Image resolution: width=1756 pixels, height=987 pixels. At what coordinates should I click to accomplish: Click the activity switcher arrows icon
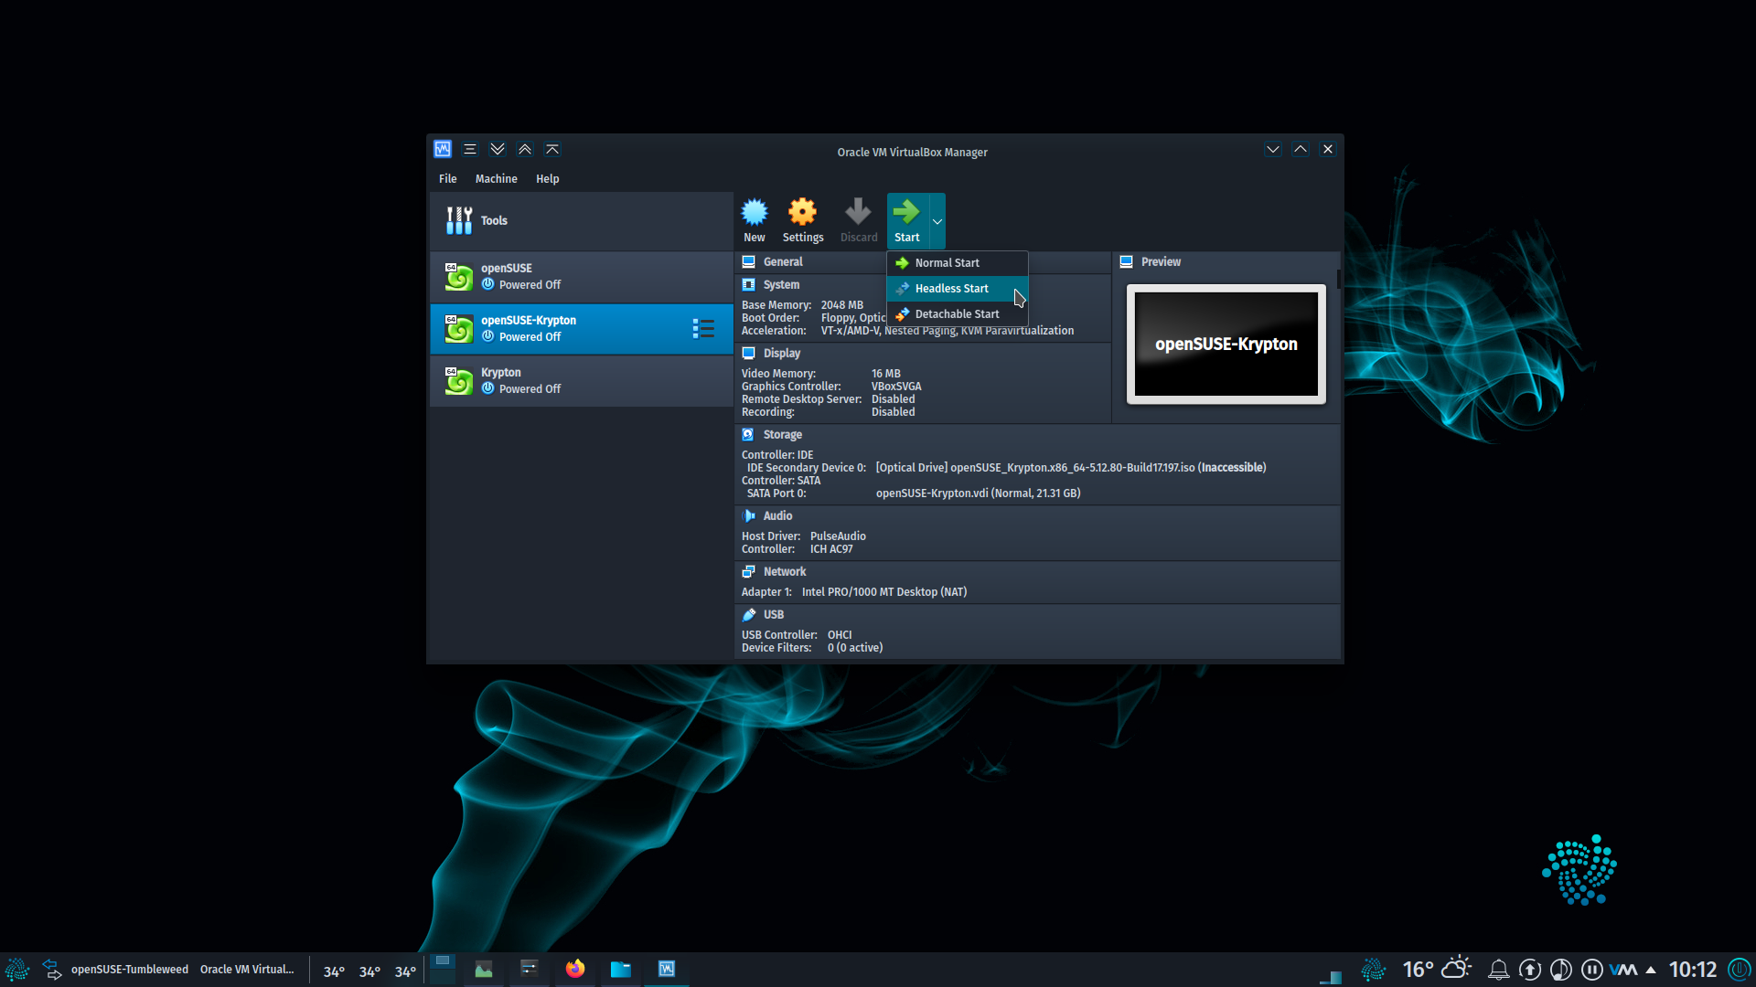tap(52, 970)
